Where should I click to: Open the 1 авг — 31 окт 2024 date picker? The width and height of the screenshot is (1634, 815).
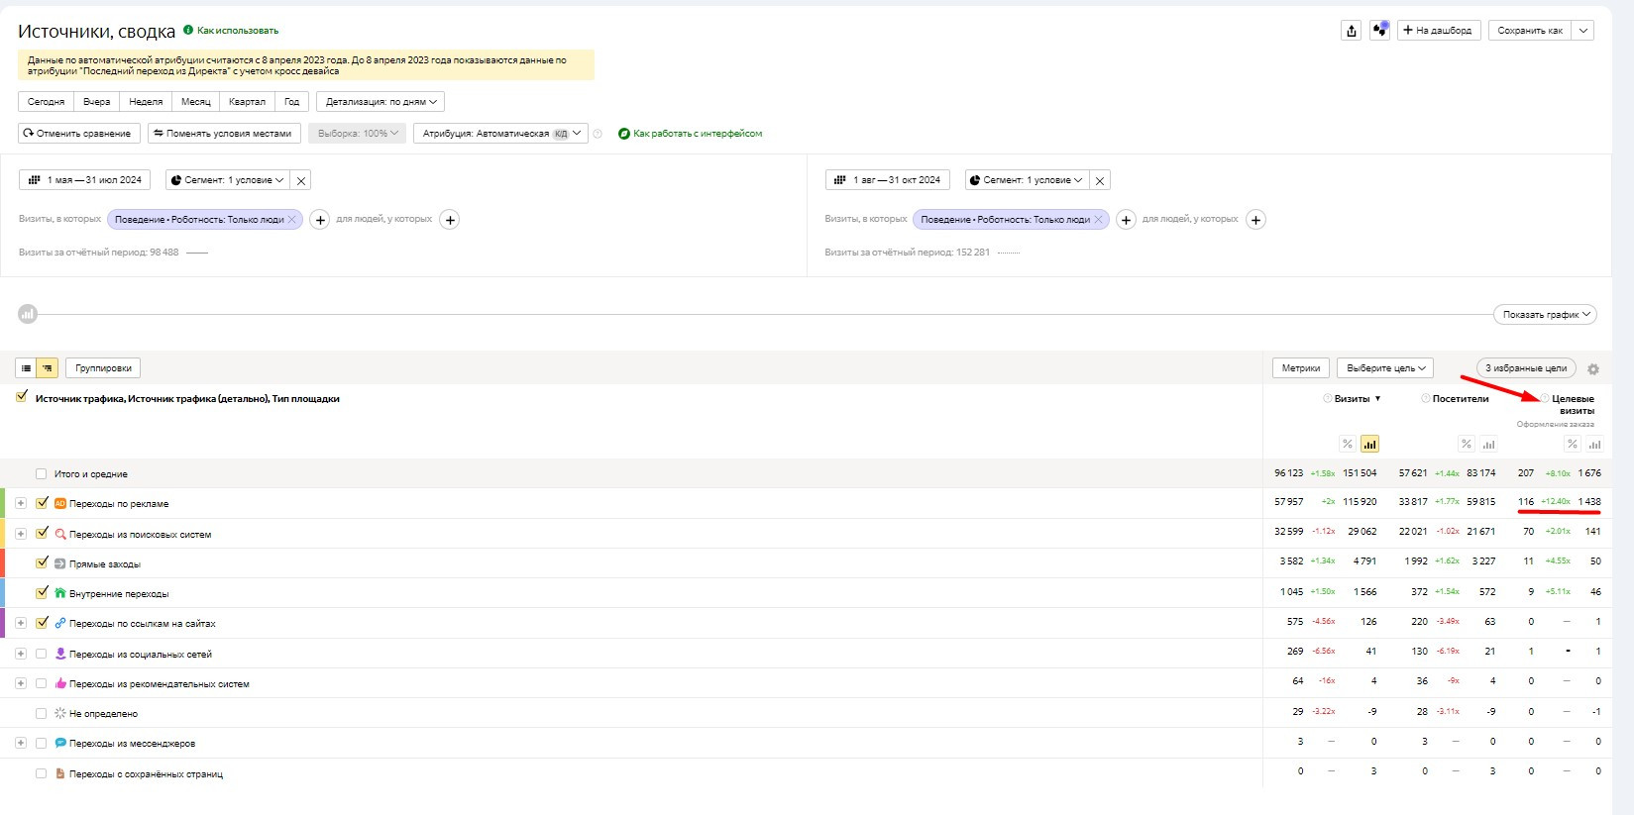[x=888, y=180]
